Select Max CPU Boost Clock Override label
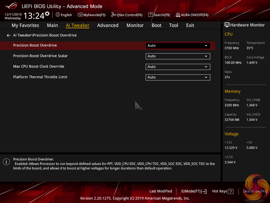The width and height of the screenshot is (270, 203). click(x=38, y=66)
